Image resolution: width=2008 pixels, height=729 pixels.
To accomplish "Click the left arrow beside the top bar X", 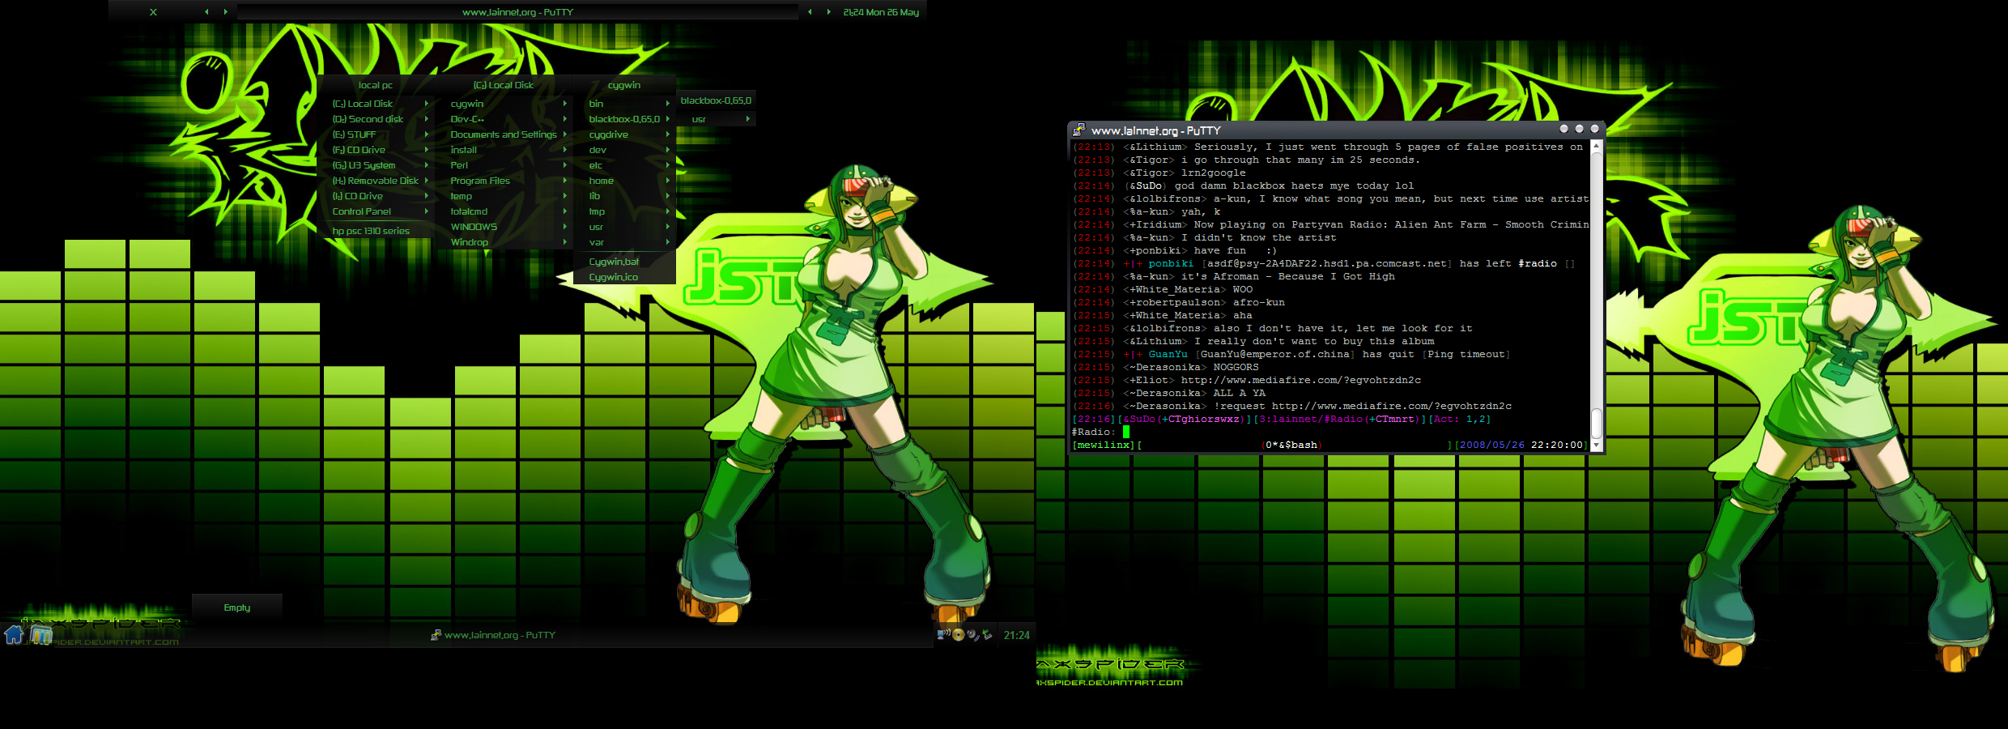I will coord(206,12).
